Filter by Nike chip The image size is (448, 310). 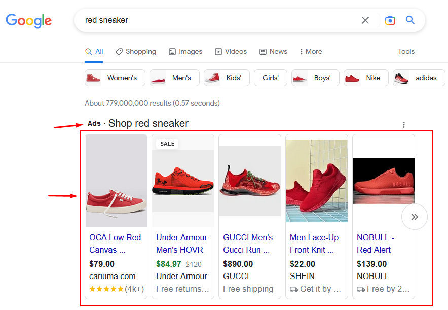[x=366, y=78]
